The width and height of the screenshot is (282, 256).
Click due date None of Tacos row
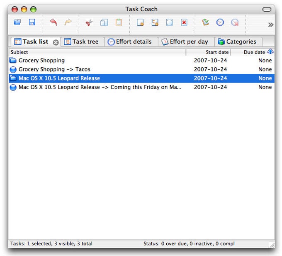pos(265,69)
